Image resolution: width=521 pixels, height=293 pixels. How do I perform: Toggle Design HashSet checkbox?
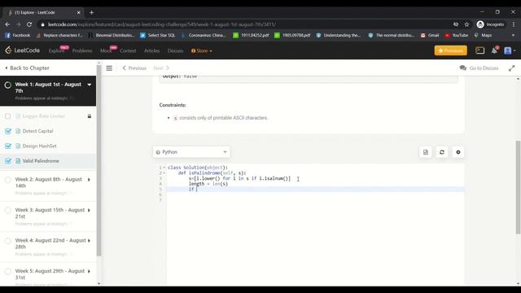coord(8,146)
